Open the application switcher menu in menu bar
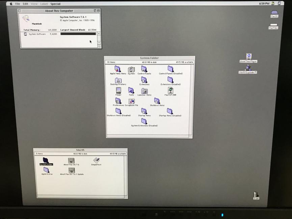This screenshot has width=292, height=219. click(x=279, y=3)
